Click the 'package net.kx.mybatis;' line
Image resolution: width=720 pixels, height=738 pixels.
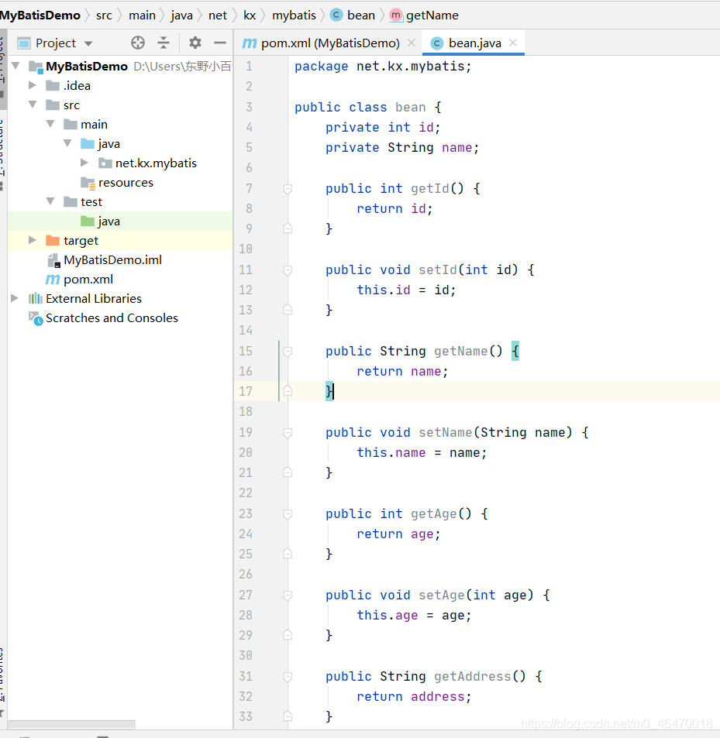383,67
